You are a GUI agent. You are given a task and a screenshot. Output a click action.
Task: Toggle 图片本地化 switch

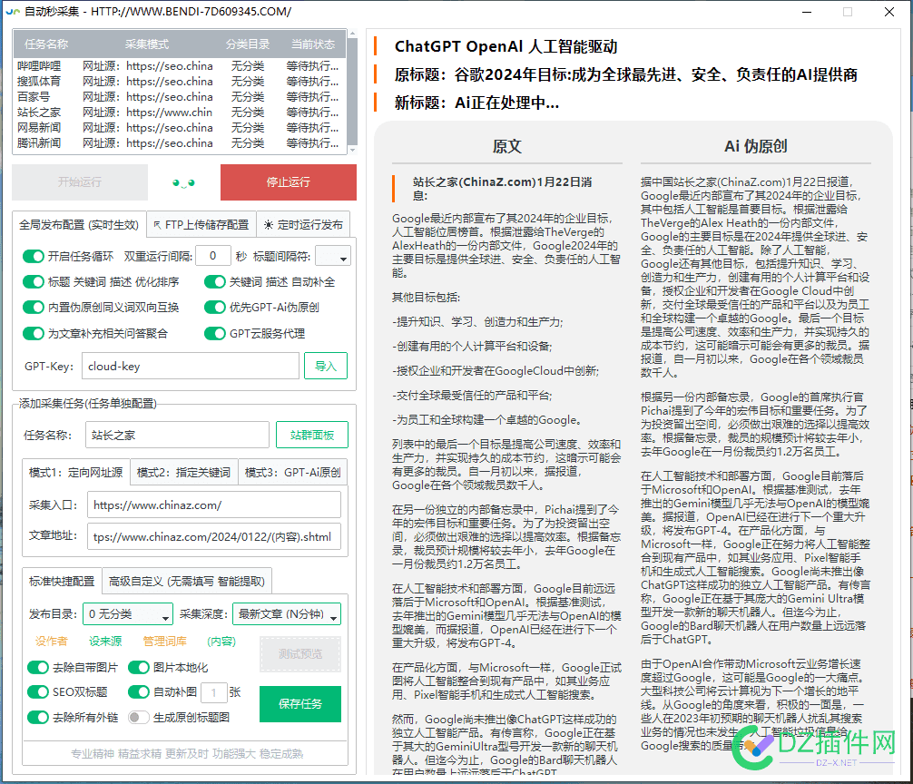click(x=139, y=667)
